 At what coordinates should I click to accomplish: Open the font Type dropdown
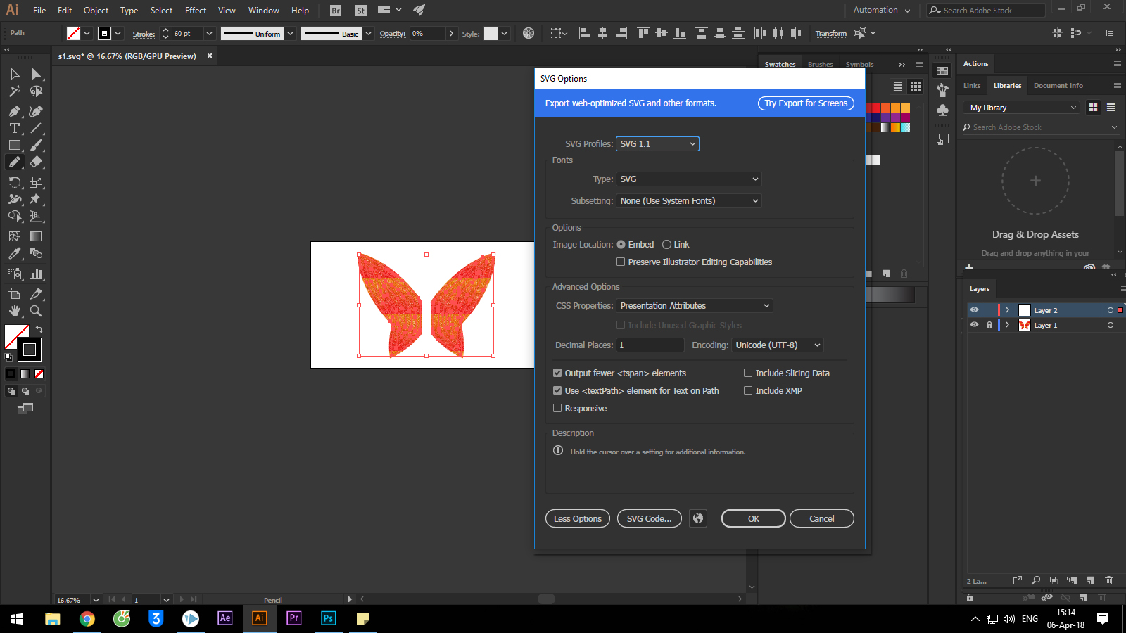coord(689,179)
